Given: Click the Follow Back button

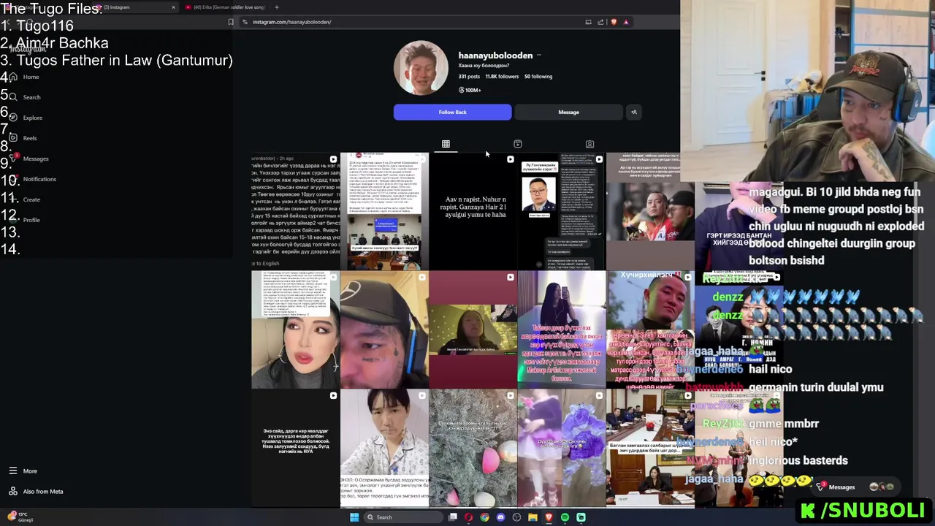Looking at the screenshot, I should 452,112.
